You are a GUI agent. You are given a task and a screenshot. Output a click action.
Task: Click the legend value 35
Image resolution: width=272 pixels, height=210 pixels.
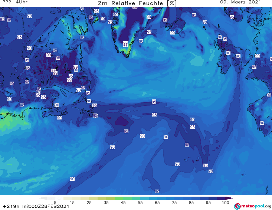[x=106, y=203]
